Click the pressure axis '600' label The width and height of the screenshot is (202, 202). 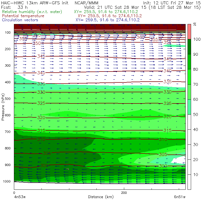click(8, 115)
